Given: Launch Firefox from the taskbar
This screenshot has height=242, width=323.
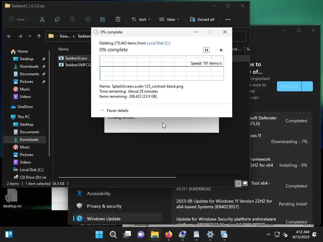Looking at the screenshot, I should (169, 234).
